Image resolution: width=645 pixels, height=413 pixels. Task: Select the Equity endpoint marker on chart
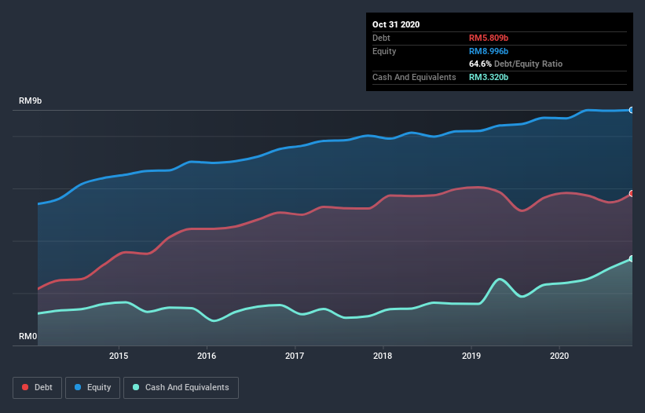(632, 110)
